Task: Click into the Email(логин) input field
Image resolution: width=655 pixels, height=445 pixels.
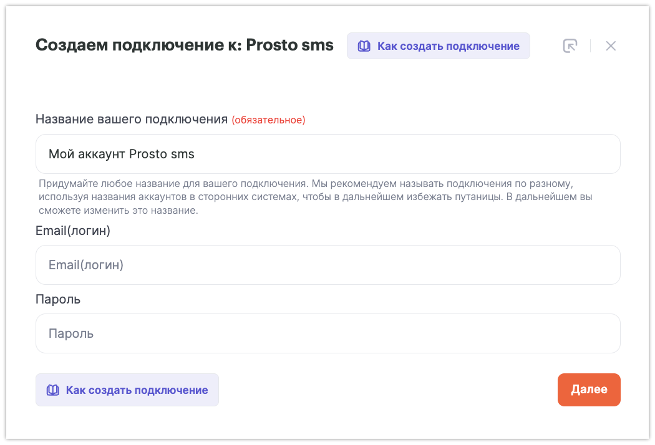Action: point(327,265)
